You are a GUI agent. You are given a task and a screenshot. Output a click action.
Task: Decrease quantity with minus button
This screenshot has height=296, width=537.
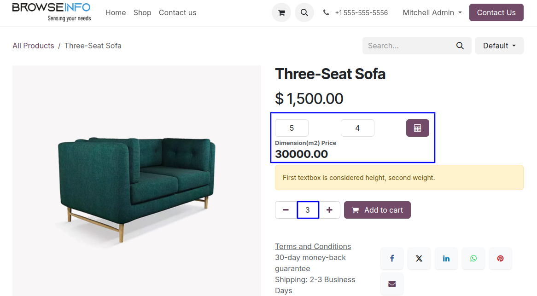[x=286, y=210]
